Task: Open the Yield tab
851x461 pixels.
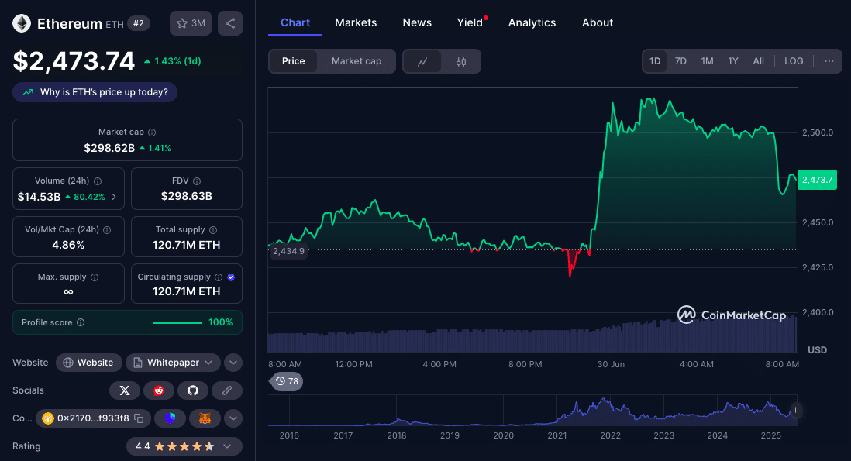Action: tap(470, 22)
